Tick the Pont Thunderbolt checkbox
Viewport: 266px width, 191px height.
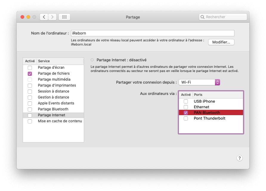(186, 118)
